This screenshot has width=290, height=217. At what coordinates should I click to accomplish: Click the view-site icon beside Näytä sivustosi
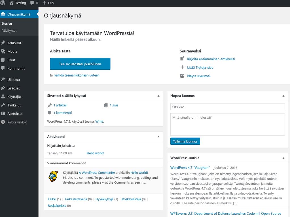click(x=182, y=76)
